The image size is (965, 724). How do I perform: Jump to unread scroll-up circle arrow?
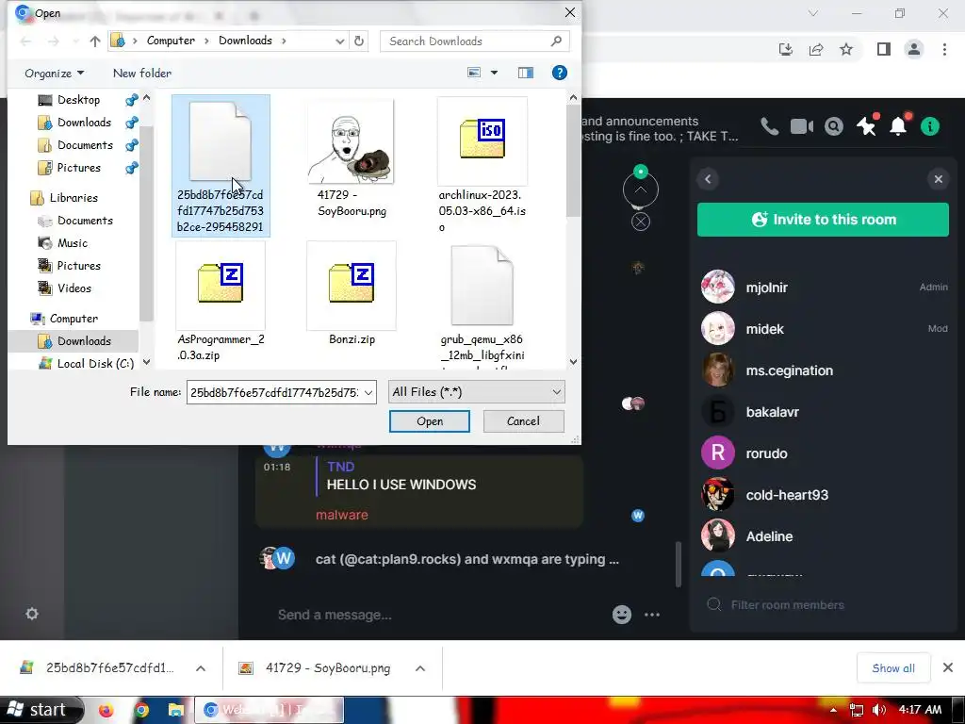641,189
